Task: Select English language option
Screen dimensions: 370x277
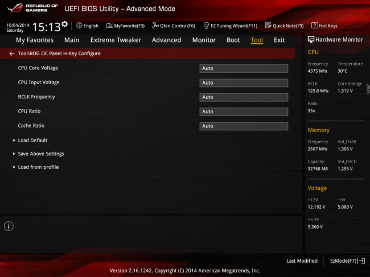Action: pos(91,26)
